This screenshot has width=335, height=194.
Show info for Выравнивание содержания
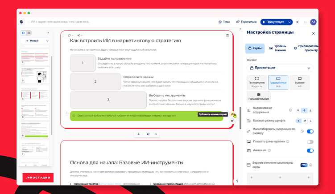click(290, 110)
